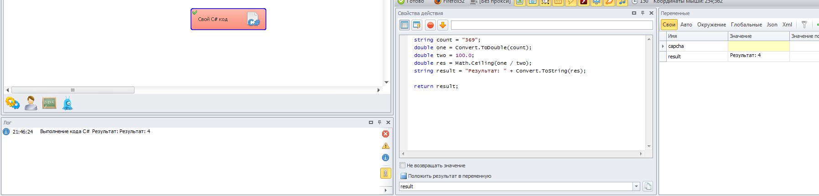Switch to the Авто variables tab

pyautogui.click(x=686, y=25)
